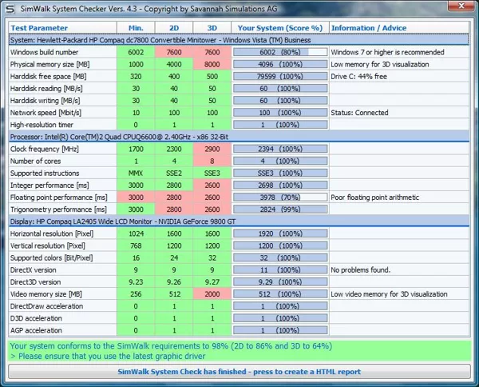Click 'Floating point performance [ms]' label

[x=58, y=197]
